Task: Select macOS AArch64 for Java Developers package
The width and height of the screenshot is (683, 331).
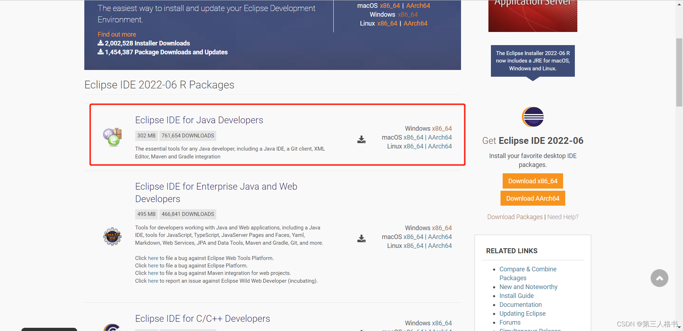Action: tap(440, 137)
